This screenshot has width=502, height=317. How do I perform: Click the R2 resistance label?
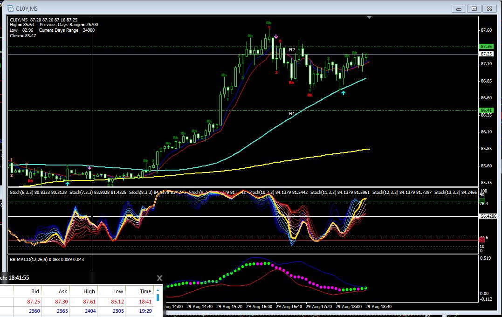click(x=292, y=49)
